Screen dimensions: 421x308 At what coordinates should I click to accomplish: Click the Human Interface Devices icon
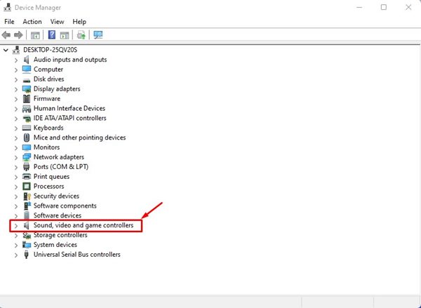[27, 109]
